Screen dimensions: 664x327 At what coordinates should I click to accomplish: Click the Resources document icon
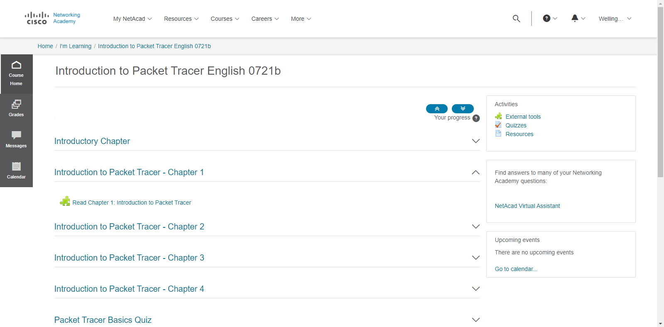[x=498, y=134]
